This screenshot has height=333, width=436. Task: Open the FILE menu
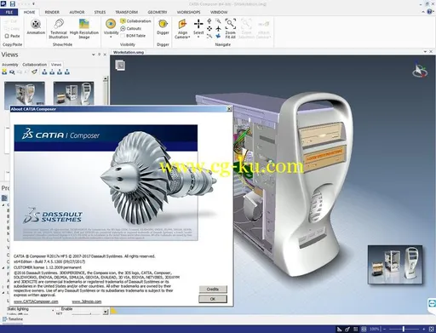(x=9, y=12)
